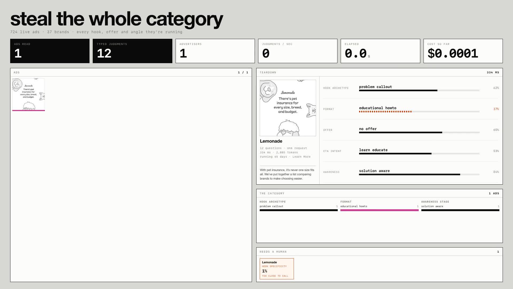Click 'running 45 days · Learn More' text
Viewport: 513px width, 289px height.
[285, 157]
